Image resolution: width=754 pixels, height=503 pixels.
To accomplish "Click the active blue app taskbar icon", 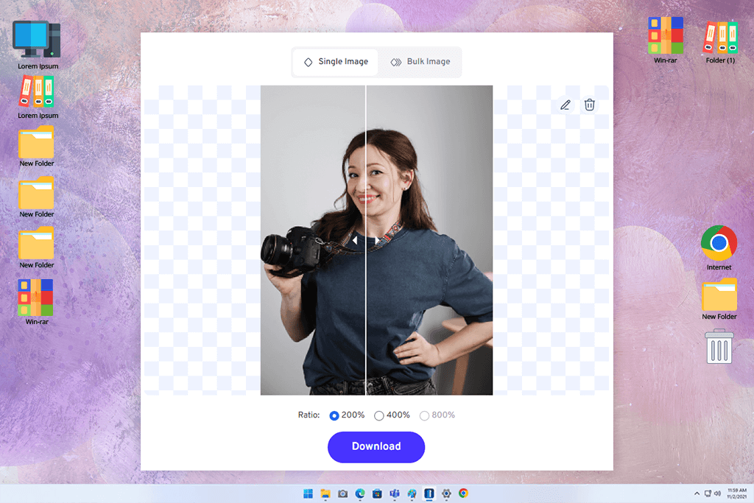I will click(x=429, y=493).
